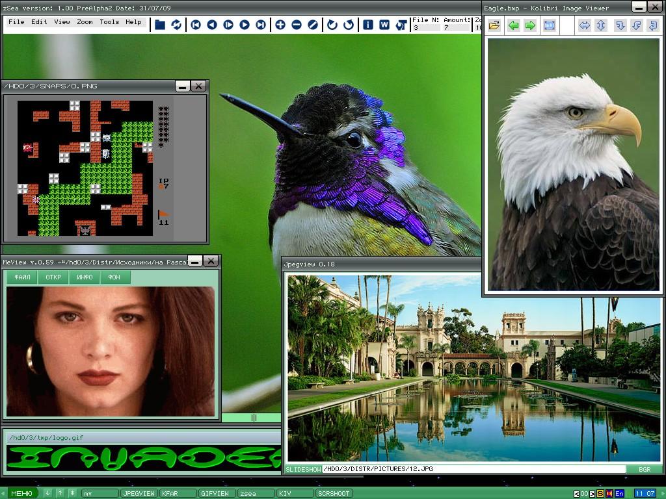666x499 pixels.
Task: Open the МЕНЮ start button on taskbar
Action: coord(21,493)
